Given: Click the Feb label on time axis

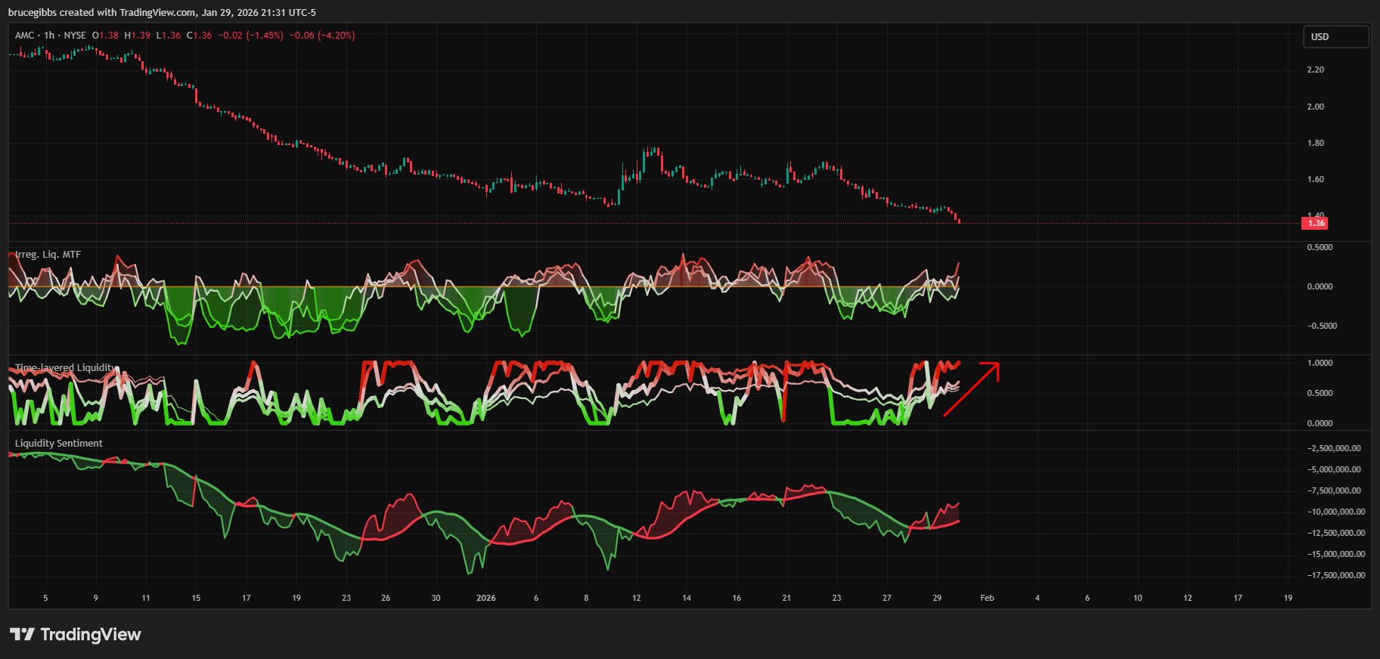Looking at the screenshot, I should 987,598.
